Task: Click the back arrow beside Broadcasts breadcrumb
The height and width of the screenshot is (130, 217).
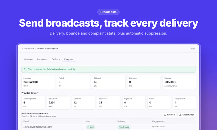Action: [x=23, y=49]
